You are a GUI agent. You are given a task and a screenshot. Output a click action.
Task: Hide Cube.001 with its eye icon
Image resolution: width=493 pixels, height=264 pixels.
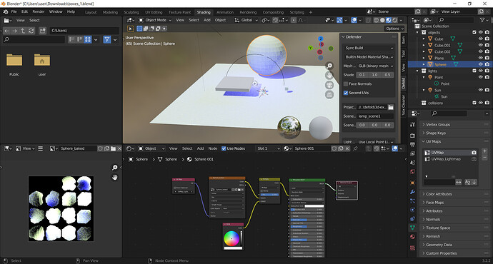pyautogui.click(x=480, y=45)
